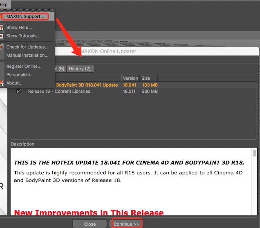Image resolution: width=260 pixels, height=228 pixels.
Task: Click the 630 MB size cell
Action: click(149, 91)
